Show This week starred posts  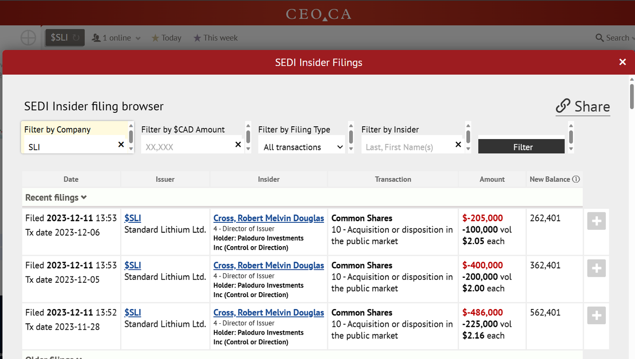(215, 38)
